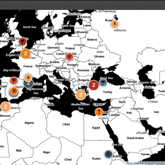Select the orange exclamation marker near Israel

[99, 111]
